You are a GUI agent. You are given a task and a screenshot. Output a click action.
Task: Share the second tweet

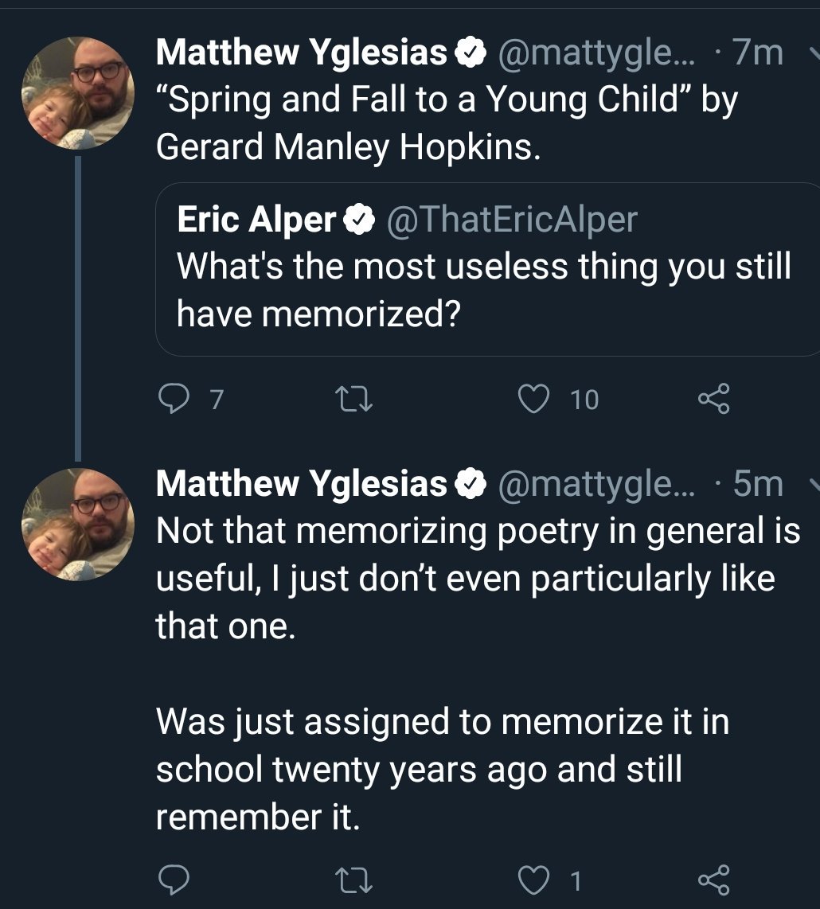(x=712, y=880)
